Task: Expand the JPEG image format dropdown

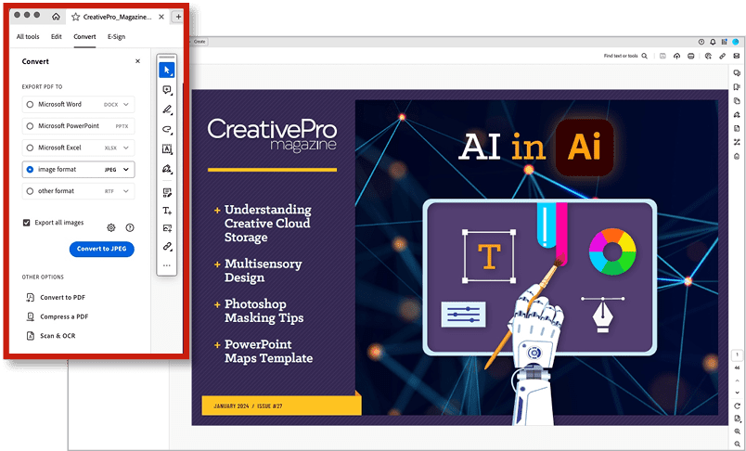Action: (126, 170)
